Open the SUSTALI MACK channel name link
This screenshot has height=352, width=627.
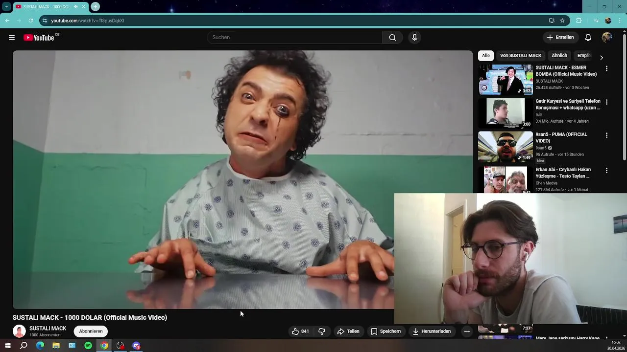tap(48, 329)
